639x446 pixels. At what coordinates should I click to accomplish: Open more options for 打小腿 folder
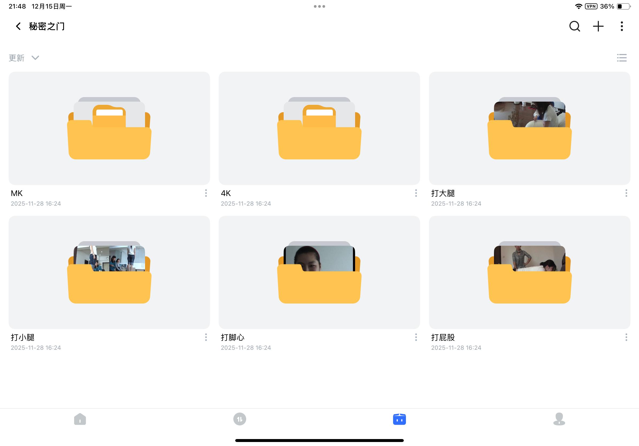pyautogui.click(x=206, y=337)
